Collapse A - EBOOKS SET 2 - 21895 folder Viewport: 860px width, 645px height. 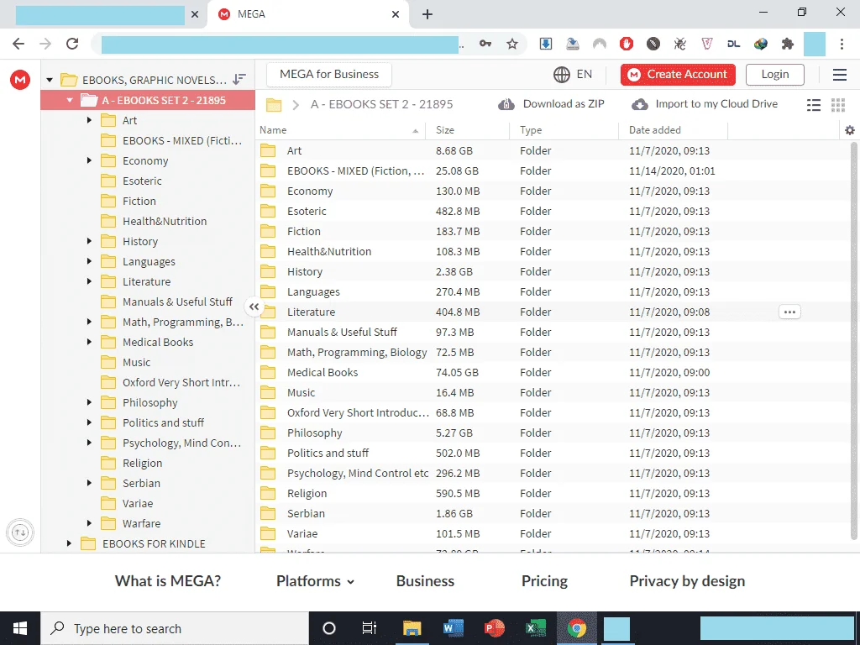click(x=70, y=101)
